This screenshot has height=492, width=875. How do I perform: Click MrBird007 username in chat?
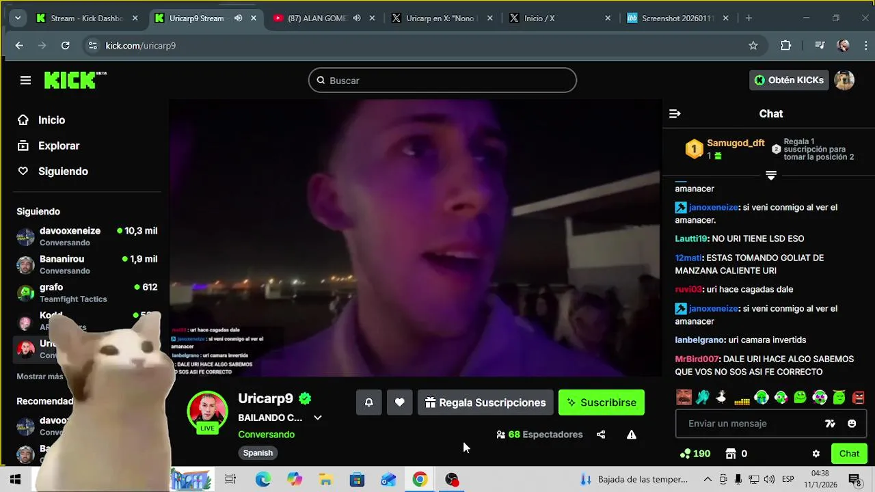coord(697,359)
